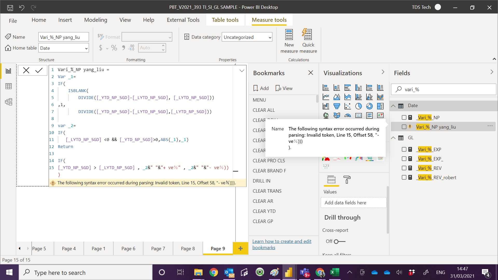This screenshot has width=498, height=280.
Task: Select the stacked bar chart visual
Action: click(326, 88)
